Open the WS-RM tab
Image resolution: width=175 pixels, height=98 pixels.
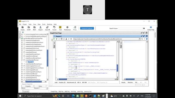coord(84,82)
